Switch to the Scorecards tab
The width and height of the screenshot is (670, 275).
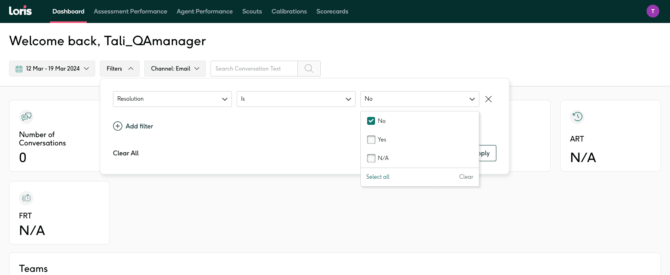click(x=332, y=11)
